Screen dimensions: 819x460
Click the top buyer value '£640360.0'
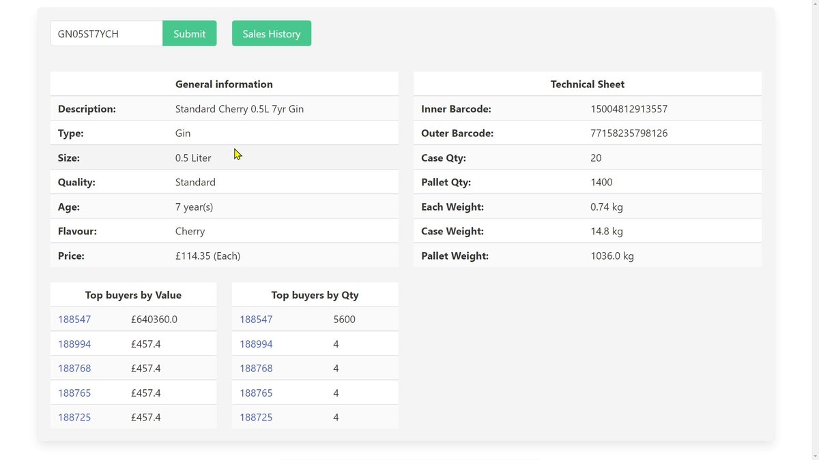pyautogui.click(x=154, y=319)
